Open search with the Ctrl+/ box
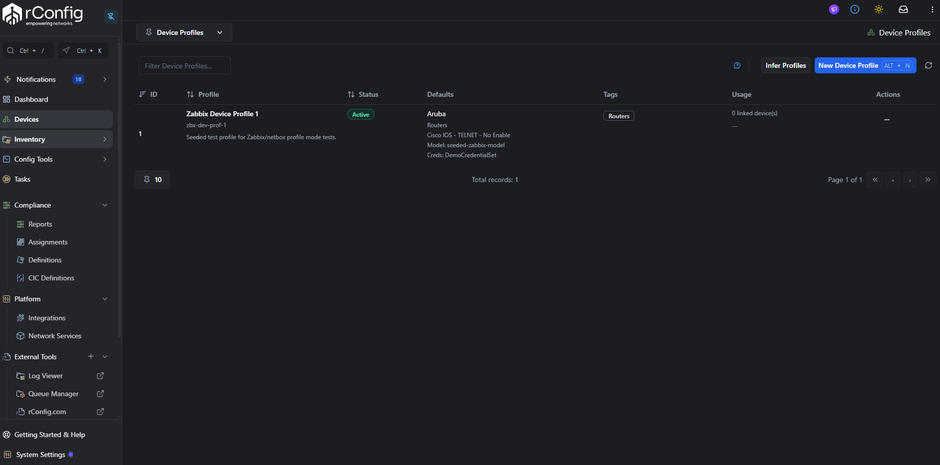Screen dimensions: 940x465 [x=28, y=50]
